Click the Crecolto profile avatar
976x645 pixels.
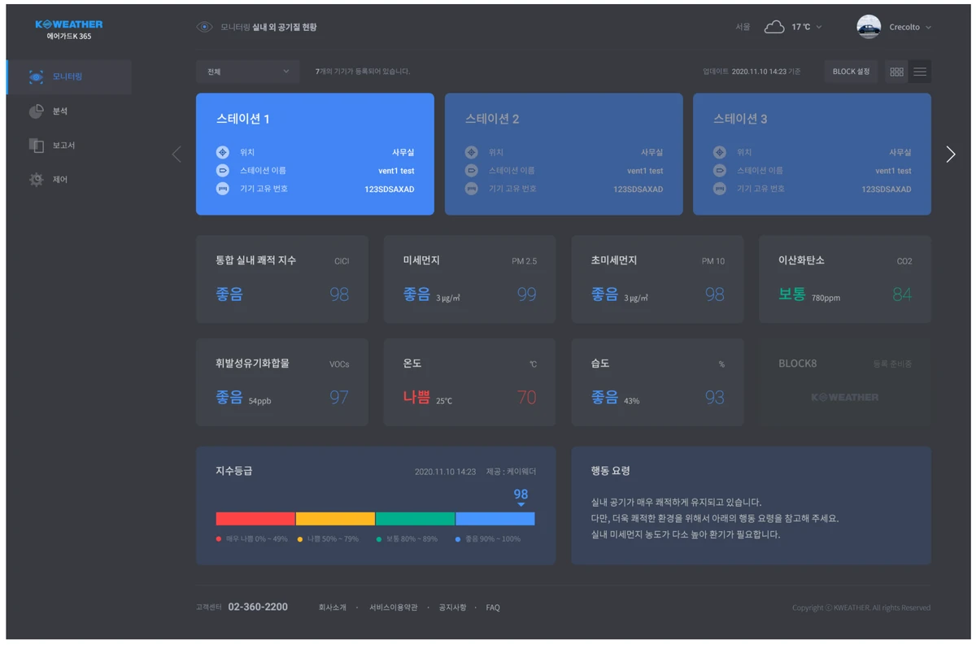[869, 27]
